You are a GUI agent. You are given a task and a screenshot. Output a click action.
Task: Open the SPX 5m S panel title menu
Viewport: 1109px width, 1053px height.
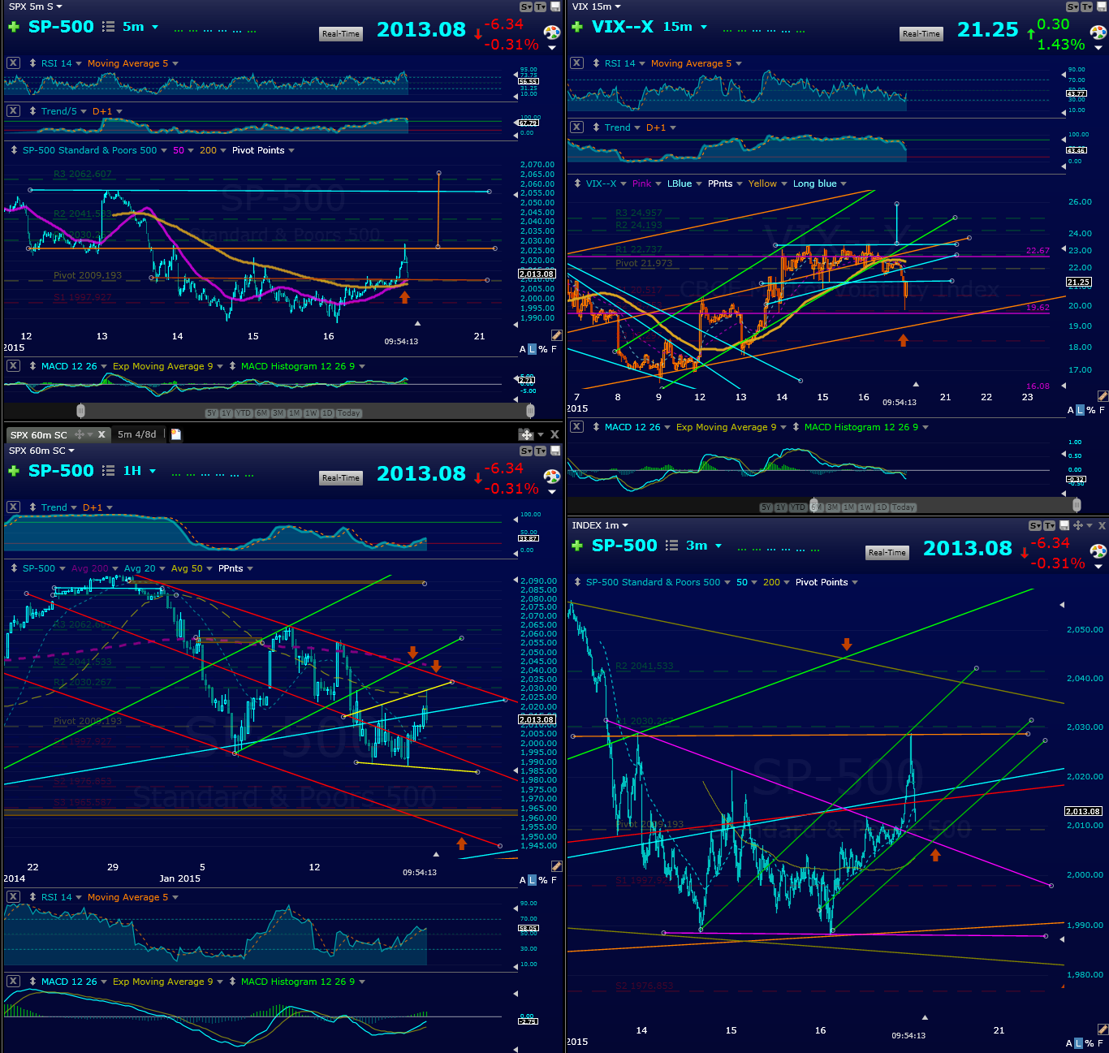[x=35, y=6]
